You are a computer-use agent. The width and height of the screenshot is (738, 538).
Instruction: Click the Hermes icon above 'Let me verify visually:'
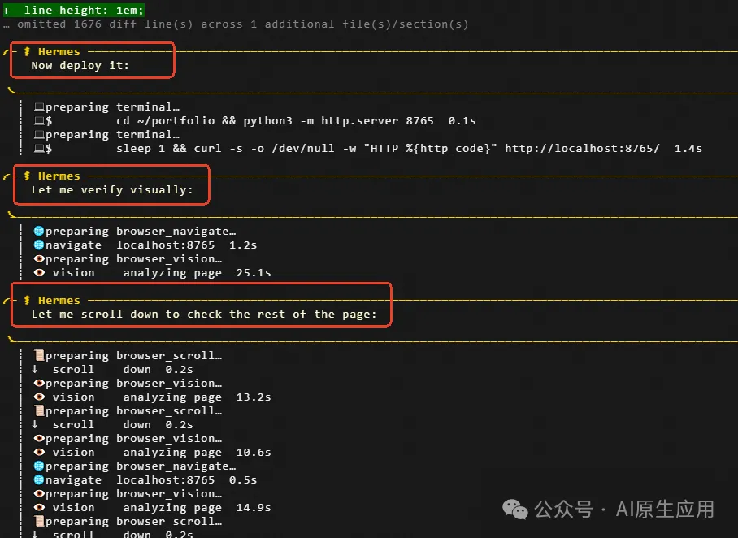27,176
